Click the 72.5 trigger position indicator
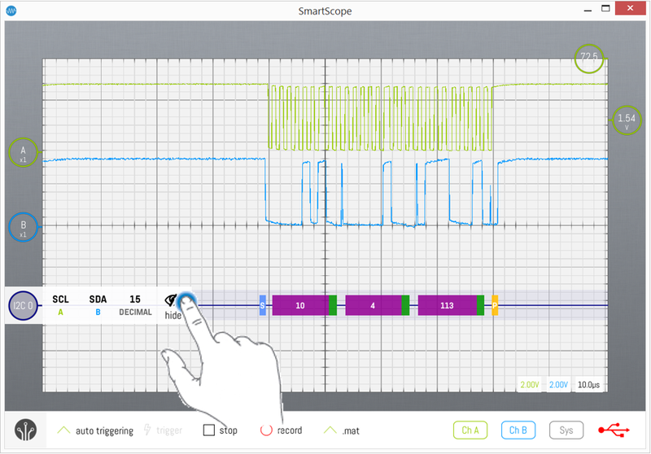The image size is (651, 454). pos(588,58)
